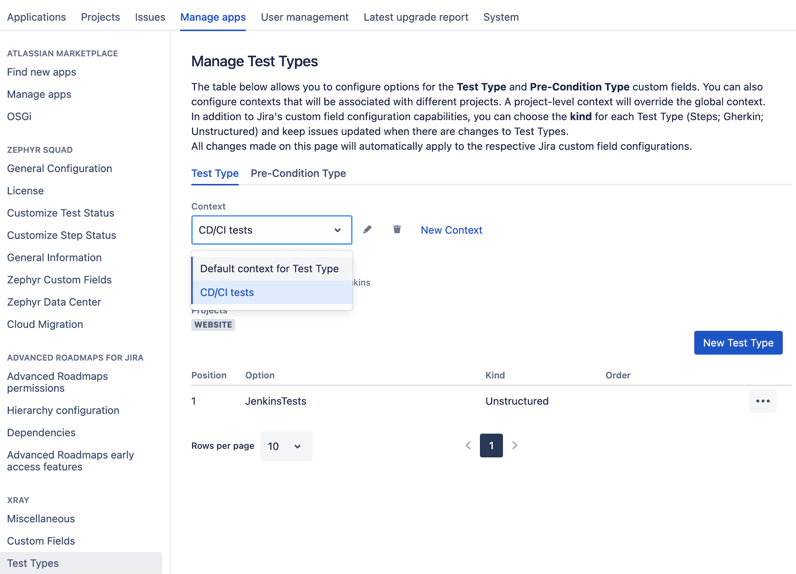Image resolution: width=796 pixels, height=574 pixels.
Task: Go to next page arrow
Action: click(515, 445)
